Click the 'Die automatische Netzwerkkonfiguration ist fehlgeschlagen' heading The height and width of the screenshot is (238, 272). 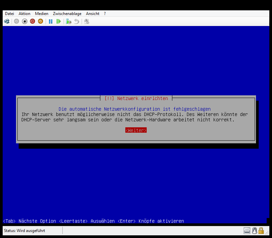pyautogui.click(x=135, y=109)
